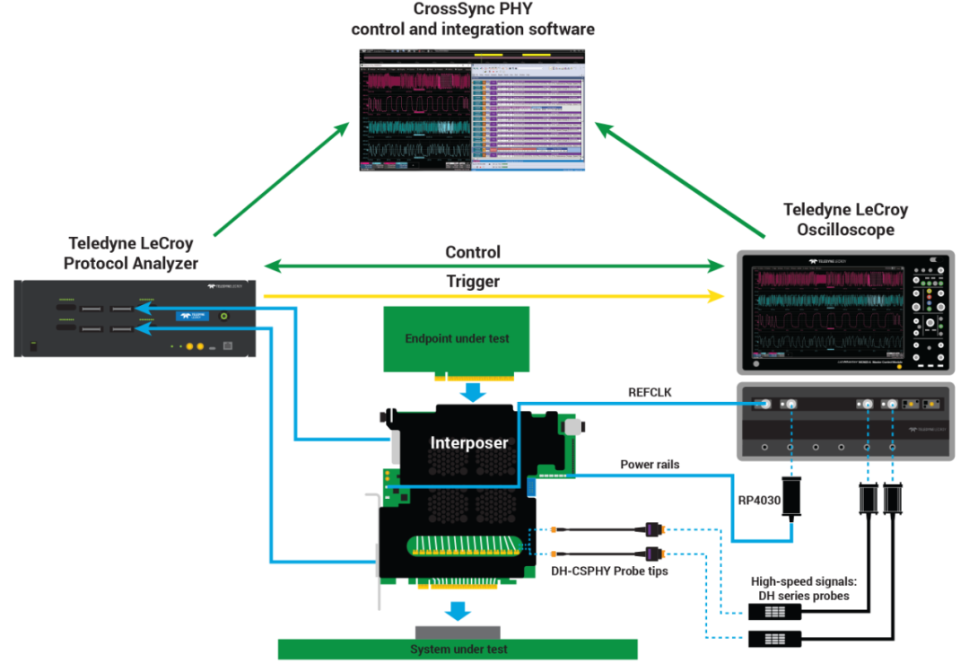Click the left yellow connector on the protocol analyzer
This screenshot has height=663, width=969.
pos(188,346)
